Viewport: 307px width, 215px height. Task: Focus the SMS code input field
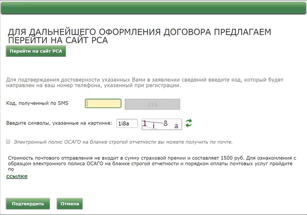pyautogui.click(x=103, y=104)
